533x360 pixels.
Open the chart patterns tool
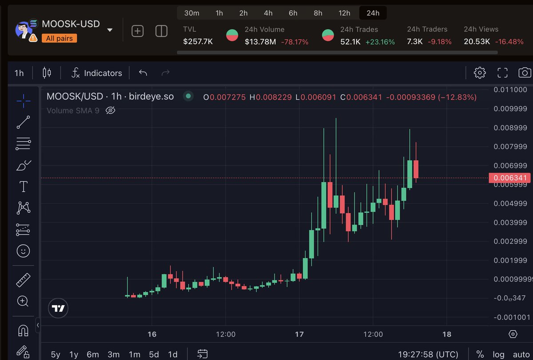[x=24, y=207]
